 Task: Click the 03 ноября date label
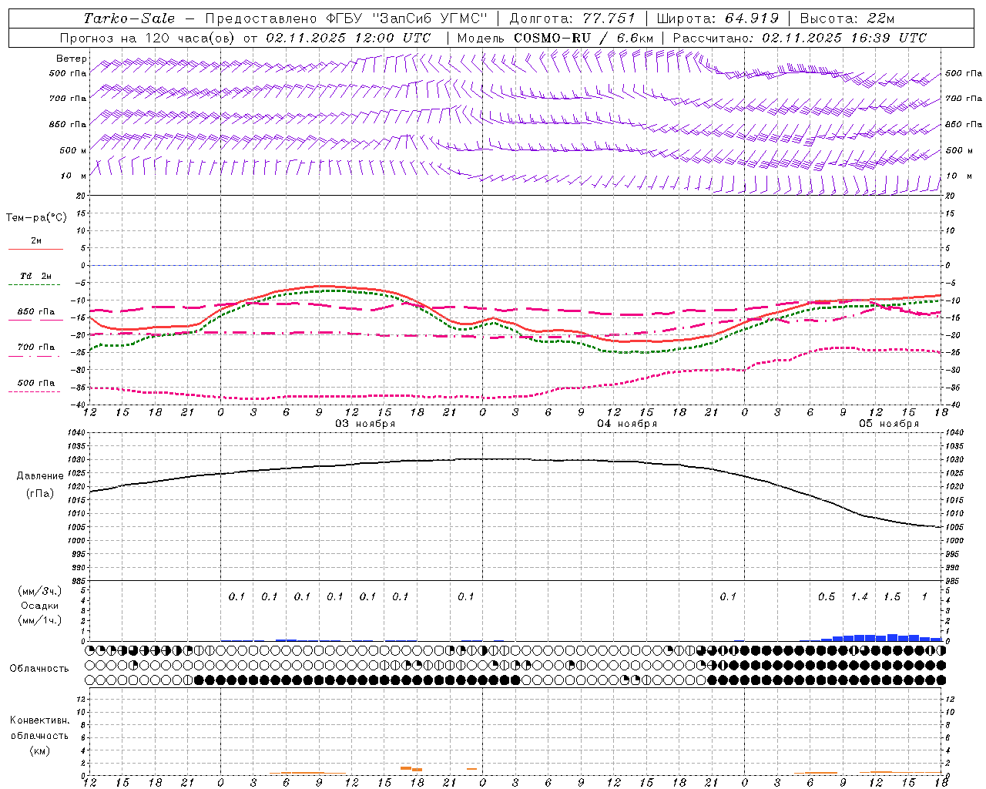point(365,424)
